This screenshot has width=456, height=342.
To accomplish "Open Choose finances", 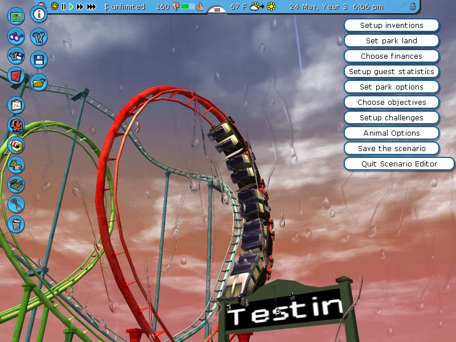I will (392, 56).
